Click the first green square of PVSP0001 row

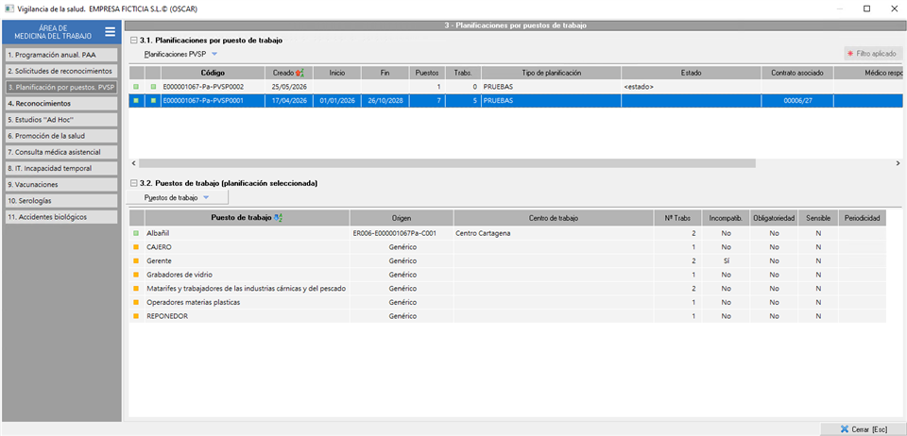[136, 100]
